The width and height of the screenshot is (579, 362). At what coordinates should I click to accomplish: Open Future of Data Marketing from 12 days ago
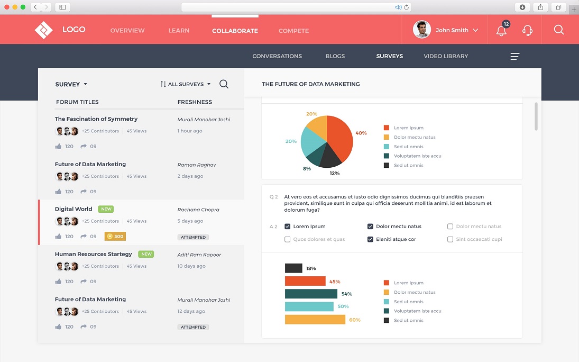tap(90, 299)
